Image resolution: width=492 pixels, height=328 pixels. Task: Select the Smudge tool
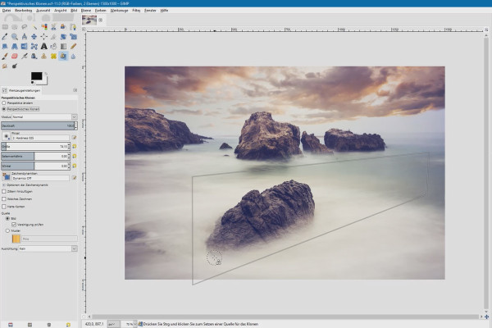coord(5,66)
